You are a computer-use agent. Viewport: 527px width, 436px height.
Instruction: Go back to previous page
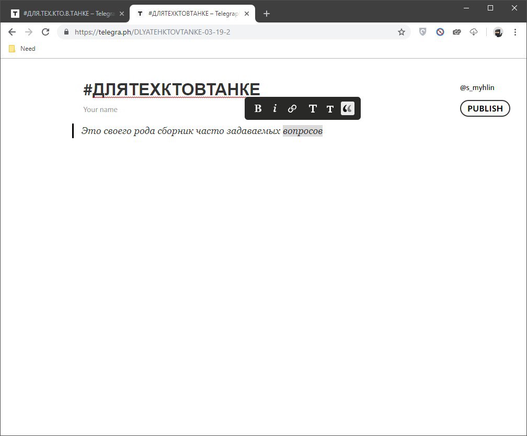coord(12,32)
